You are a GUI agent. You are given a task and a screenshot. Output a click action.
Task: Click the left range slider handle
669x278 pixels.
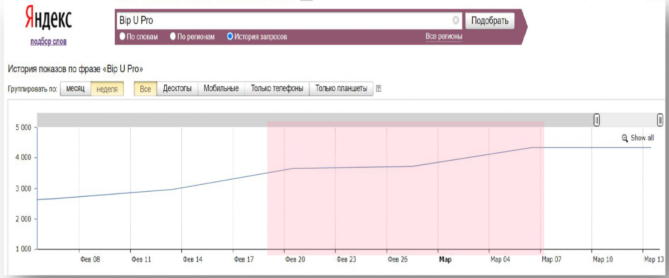pos(597,120)
